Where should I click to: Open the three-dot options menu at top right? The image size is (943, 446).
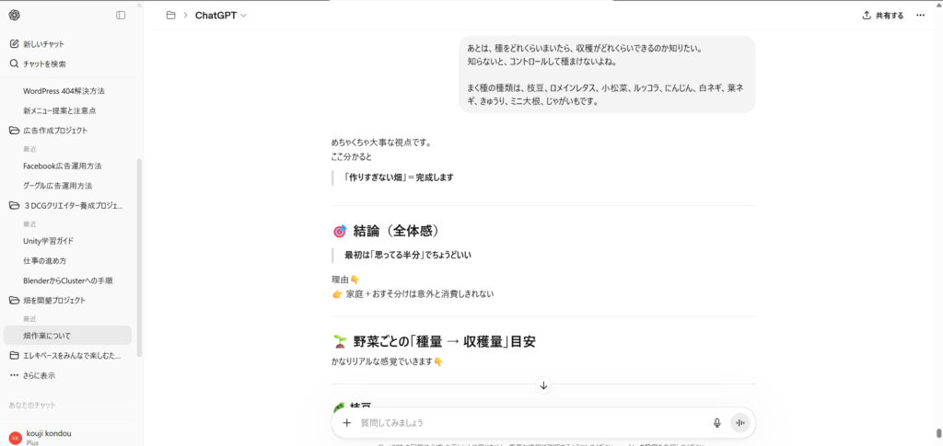[x=920, y=15]
